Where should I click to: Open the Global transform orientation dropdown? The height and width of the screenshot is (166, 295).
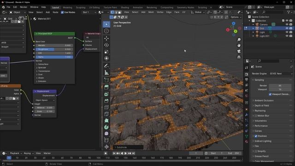point(198,12)
